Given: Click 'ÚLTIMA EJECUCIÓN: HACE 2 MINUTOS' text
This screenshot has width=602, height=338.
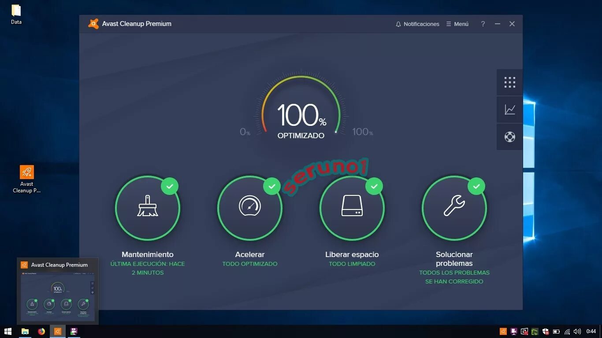Looking at the screenshot, I should (148, 268).
